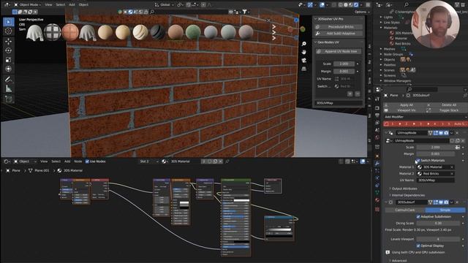
Task: Open the viewport View menu
Action: click(48, 5)
